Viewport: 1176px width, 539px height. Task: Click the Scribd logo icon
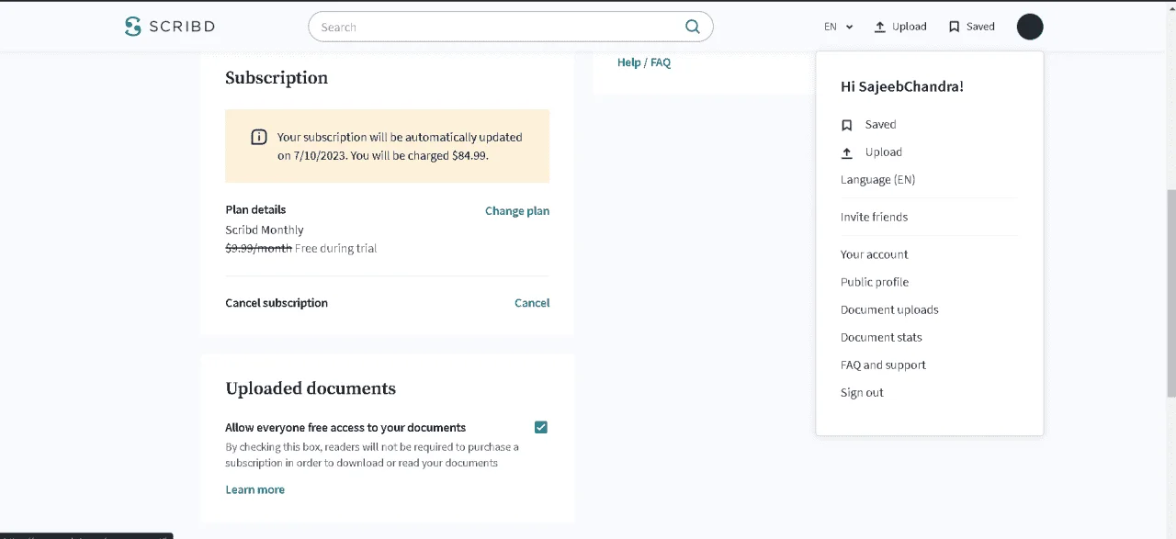[x=133, y=27]
